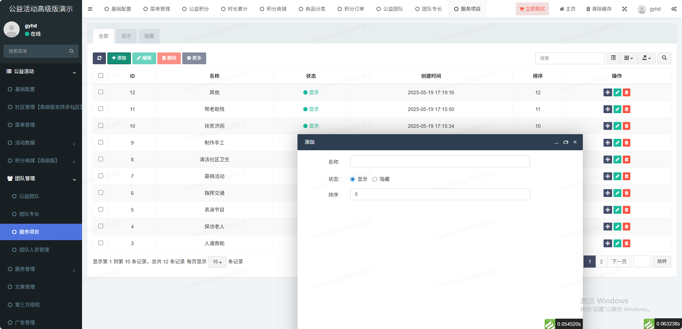The width and height of the screenshot is (682, 329).
Task: Select the 隐藏 radio option
Action: 375,179
